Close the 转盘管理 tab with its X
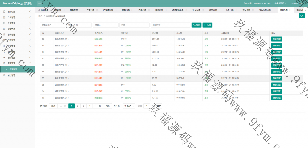Screen dimensions: 308x148 tap(80, 10)
